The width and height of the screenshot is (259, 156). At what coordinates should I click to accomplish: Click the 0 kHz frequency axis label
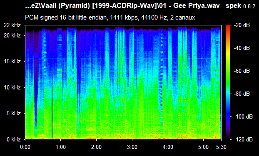(x=14, y=139)
